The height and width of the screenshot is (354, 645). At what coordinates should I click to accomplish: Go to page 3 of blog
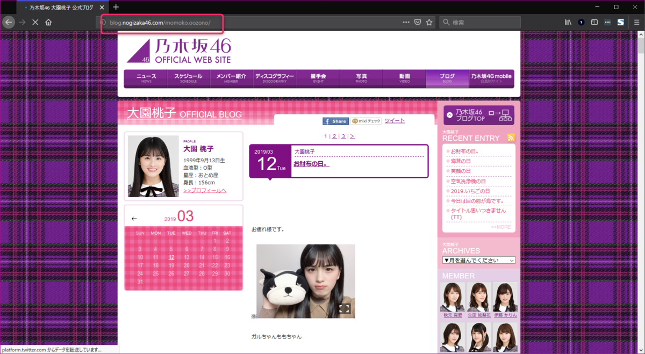pos(343,136)
